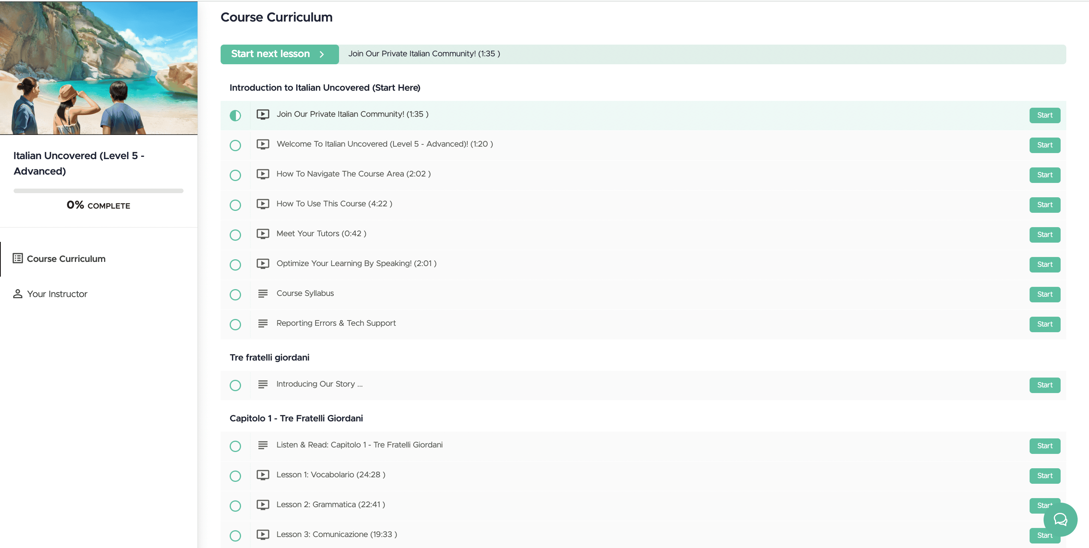Click the half-filled progress circle for Join Our Private Italian Community
Screen dimensions: 1089x548
tap(235, 115)
